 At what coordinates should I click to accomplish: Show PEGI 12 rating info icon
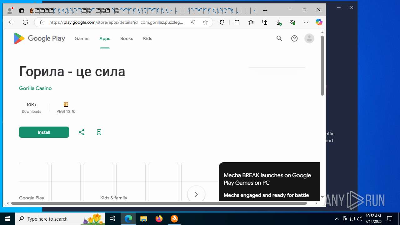point(74,112)
